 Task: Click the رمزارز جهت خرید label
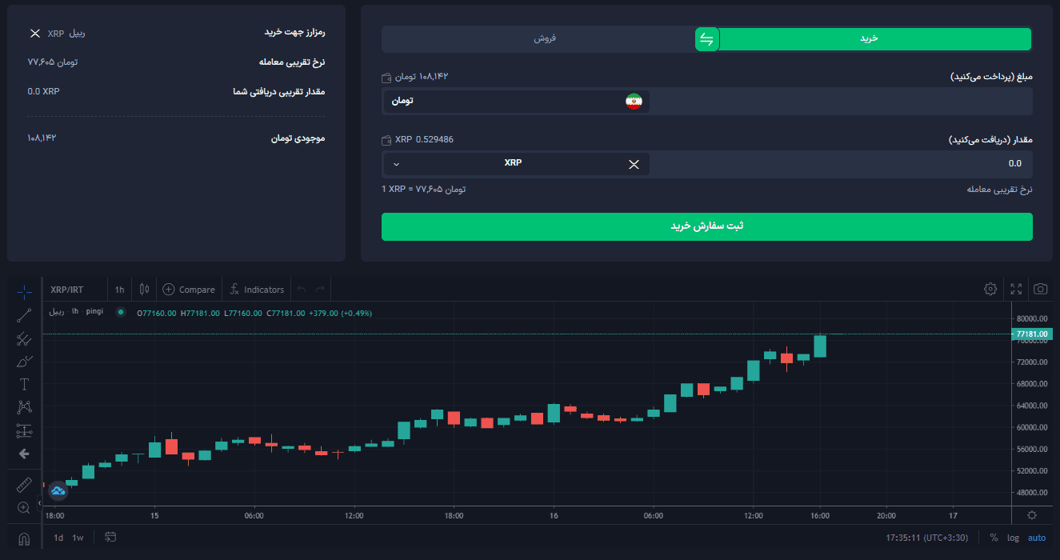[x=294, y=33]
